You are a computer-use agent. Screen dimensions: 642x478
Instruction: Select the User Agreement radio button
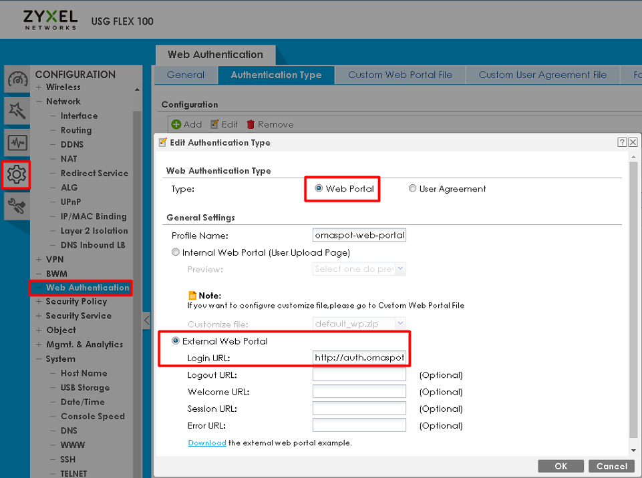(412, 189)
